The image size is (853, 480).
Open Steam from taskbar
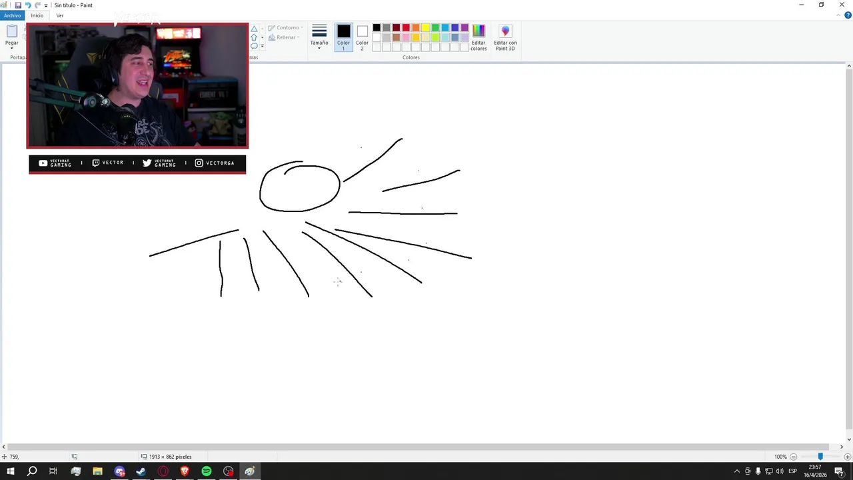point(141,471)
